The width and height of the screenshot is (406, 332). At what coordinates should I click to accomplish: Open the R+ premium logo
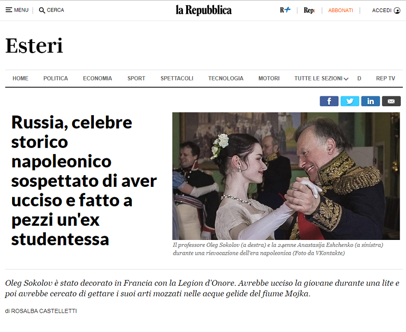coord(285,10)
